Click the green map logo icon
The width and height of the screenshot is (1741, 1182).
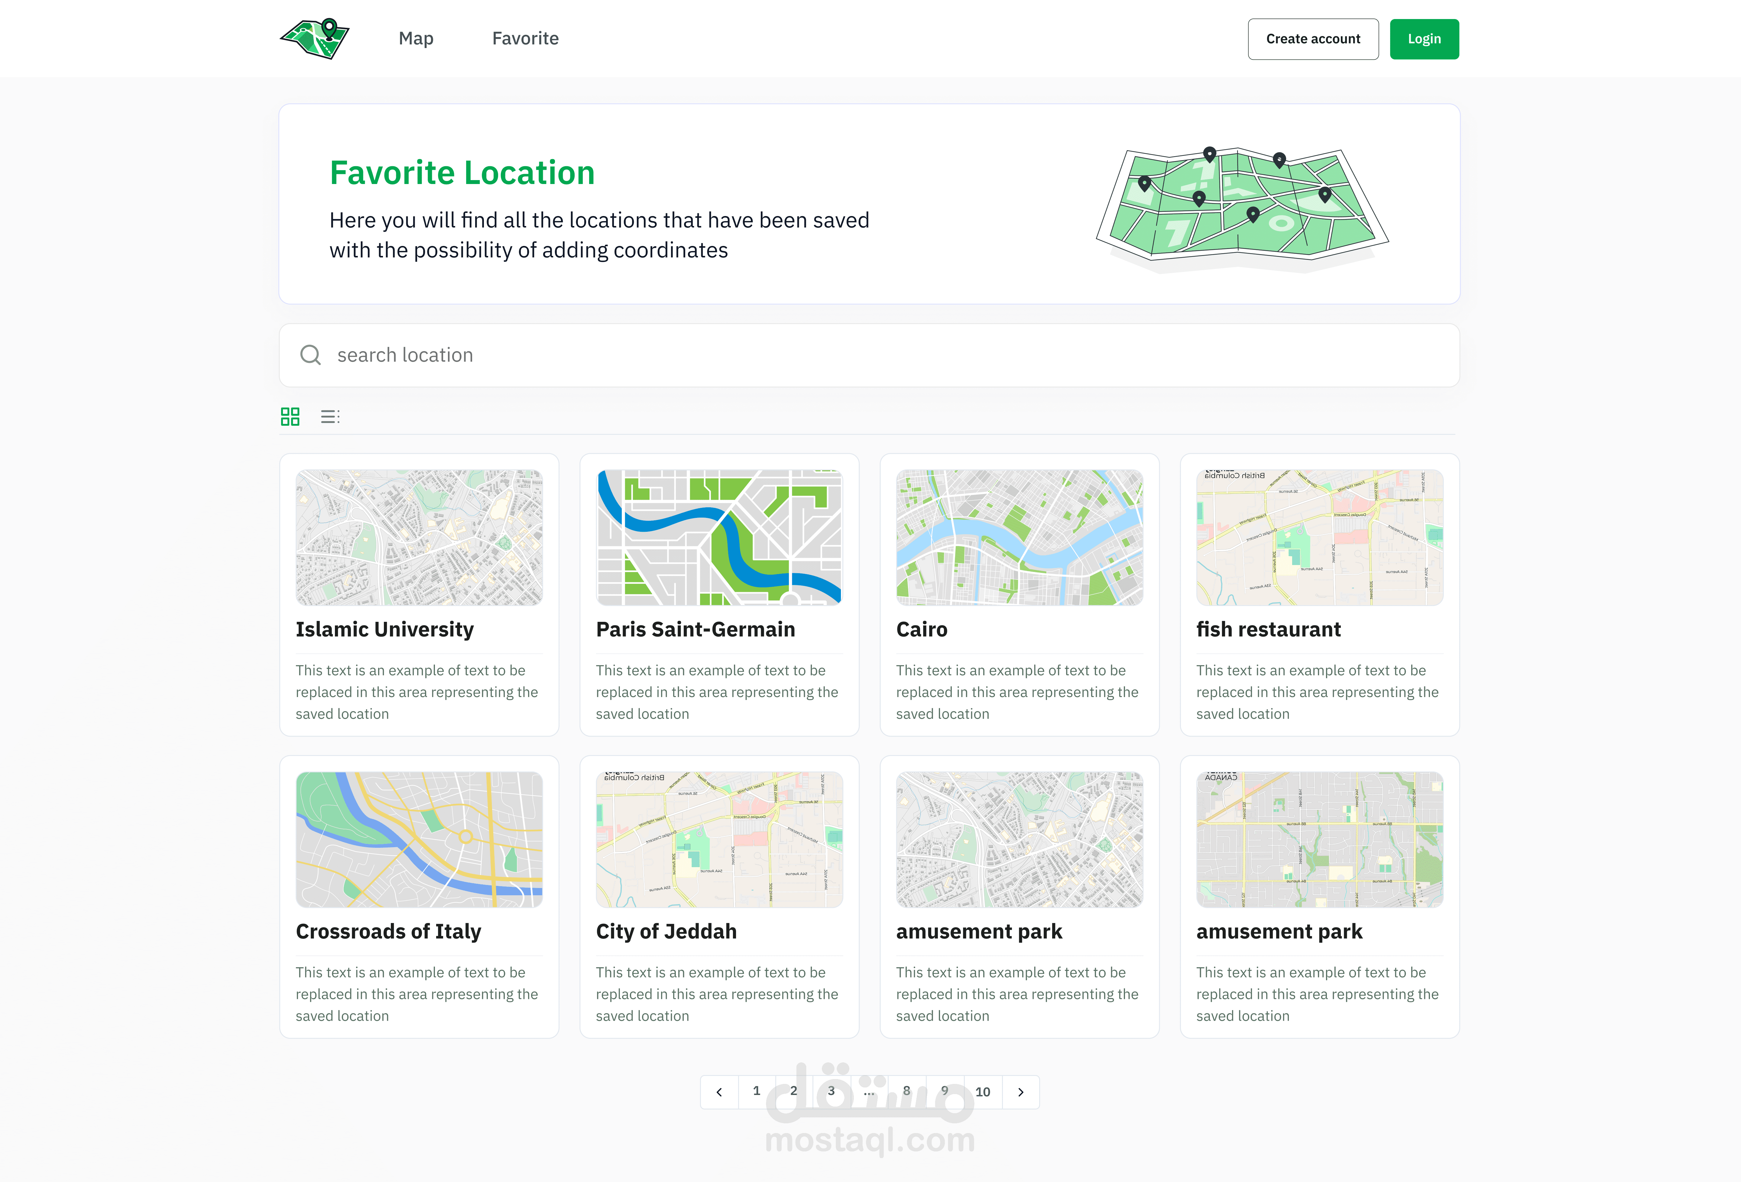(x=315, y=38)
